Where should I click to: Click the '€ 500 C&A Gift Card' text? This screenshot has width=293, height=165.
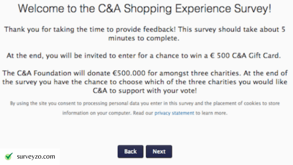pos(245,56)
